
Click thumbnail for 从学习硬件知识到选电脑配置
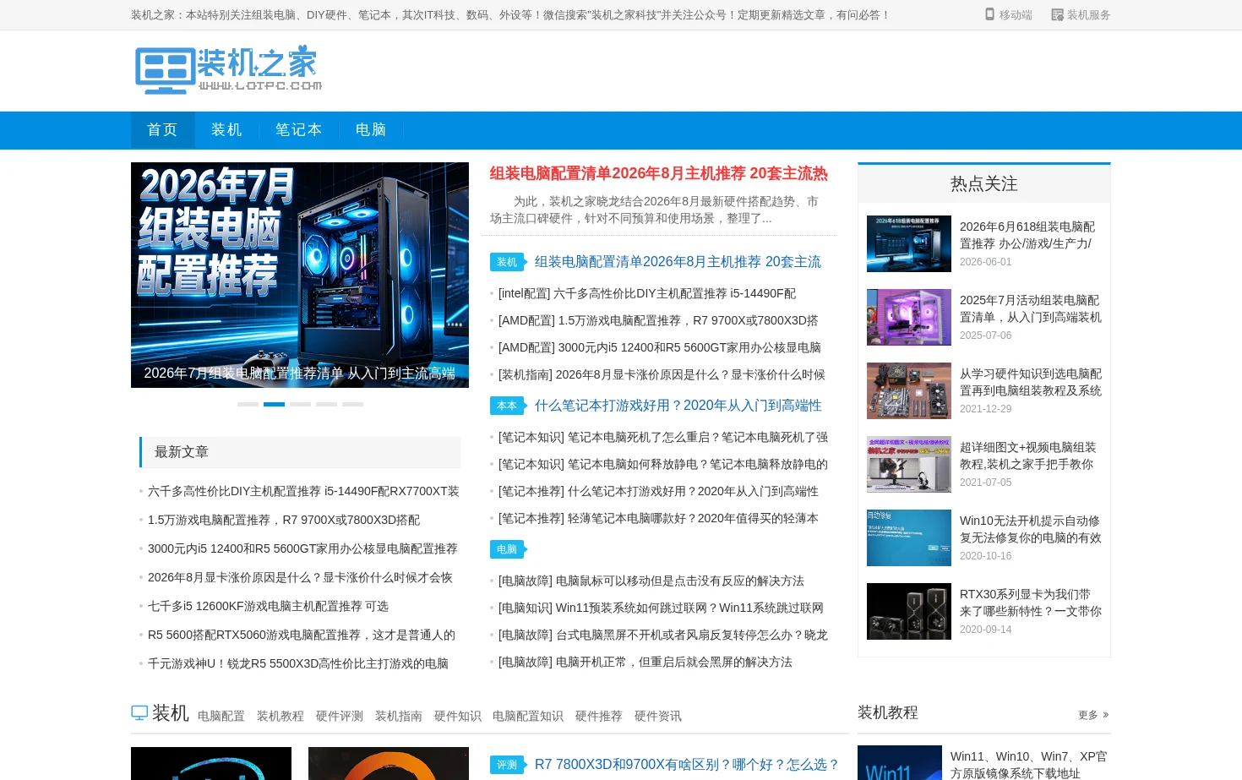click(909, 390)
